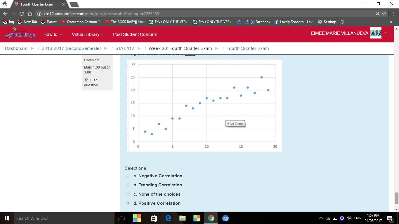The image size is (399, 224).
Task: Select option a. Negative Correlation
Action: click(128, 176)
